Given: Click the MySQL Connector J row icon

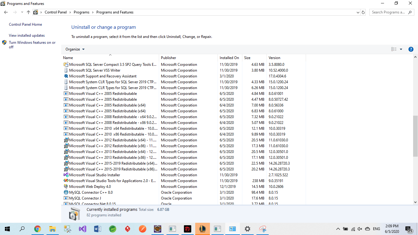Looking at the screenshot, I should pos(66,198).
